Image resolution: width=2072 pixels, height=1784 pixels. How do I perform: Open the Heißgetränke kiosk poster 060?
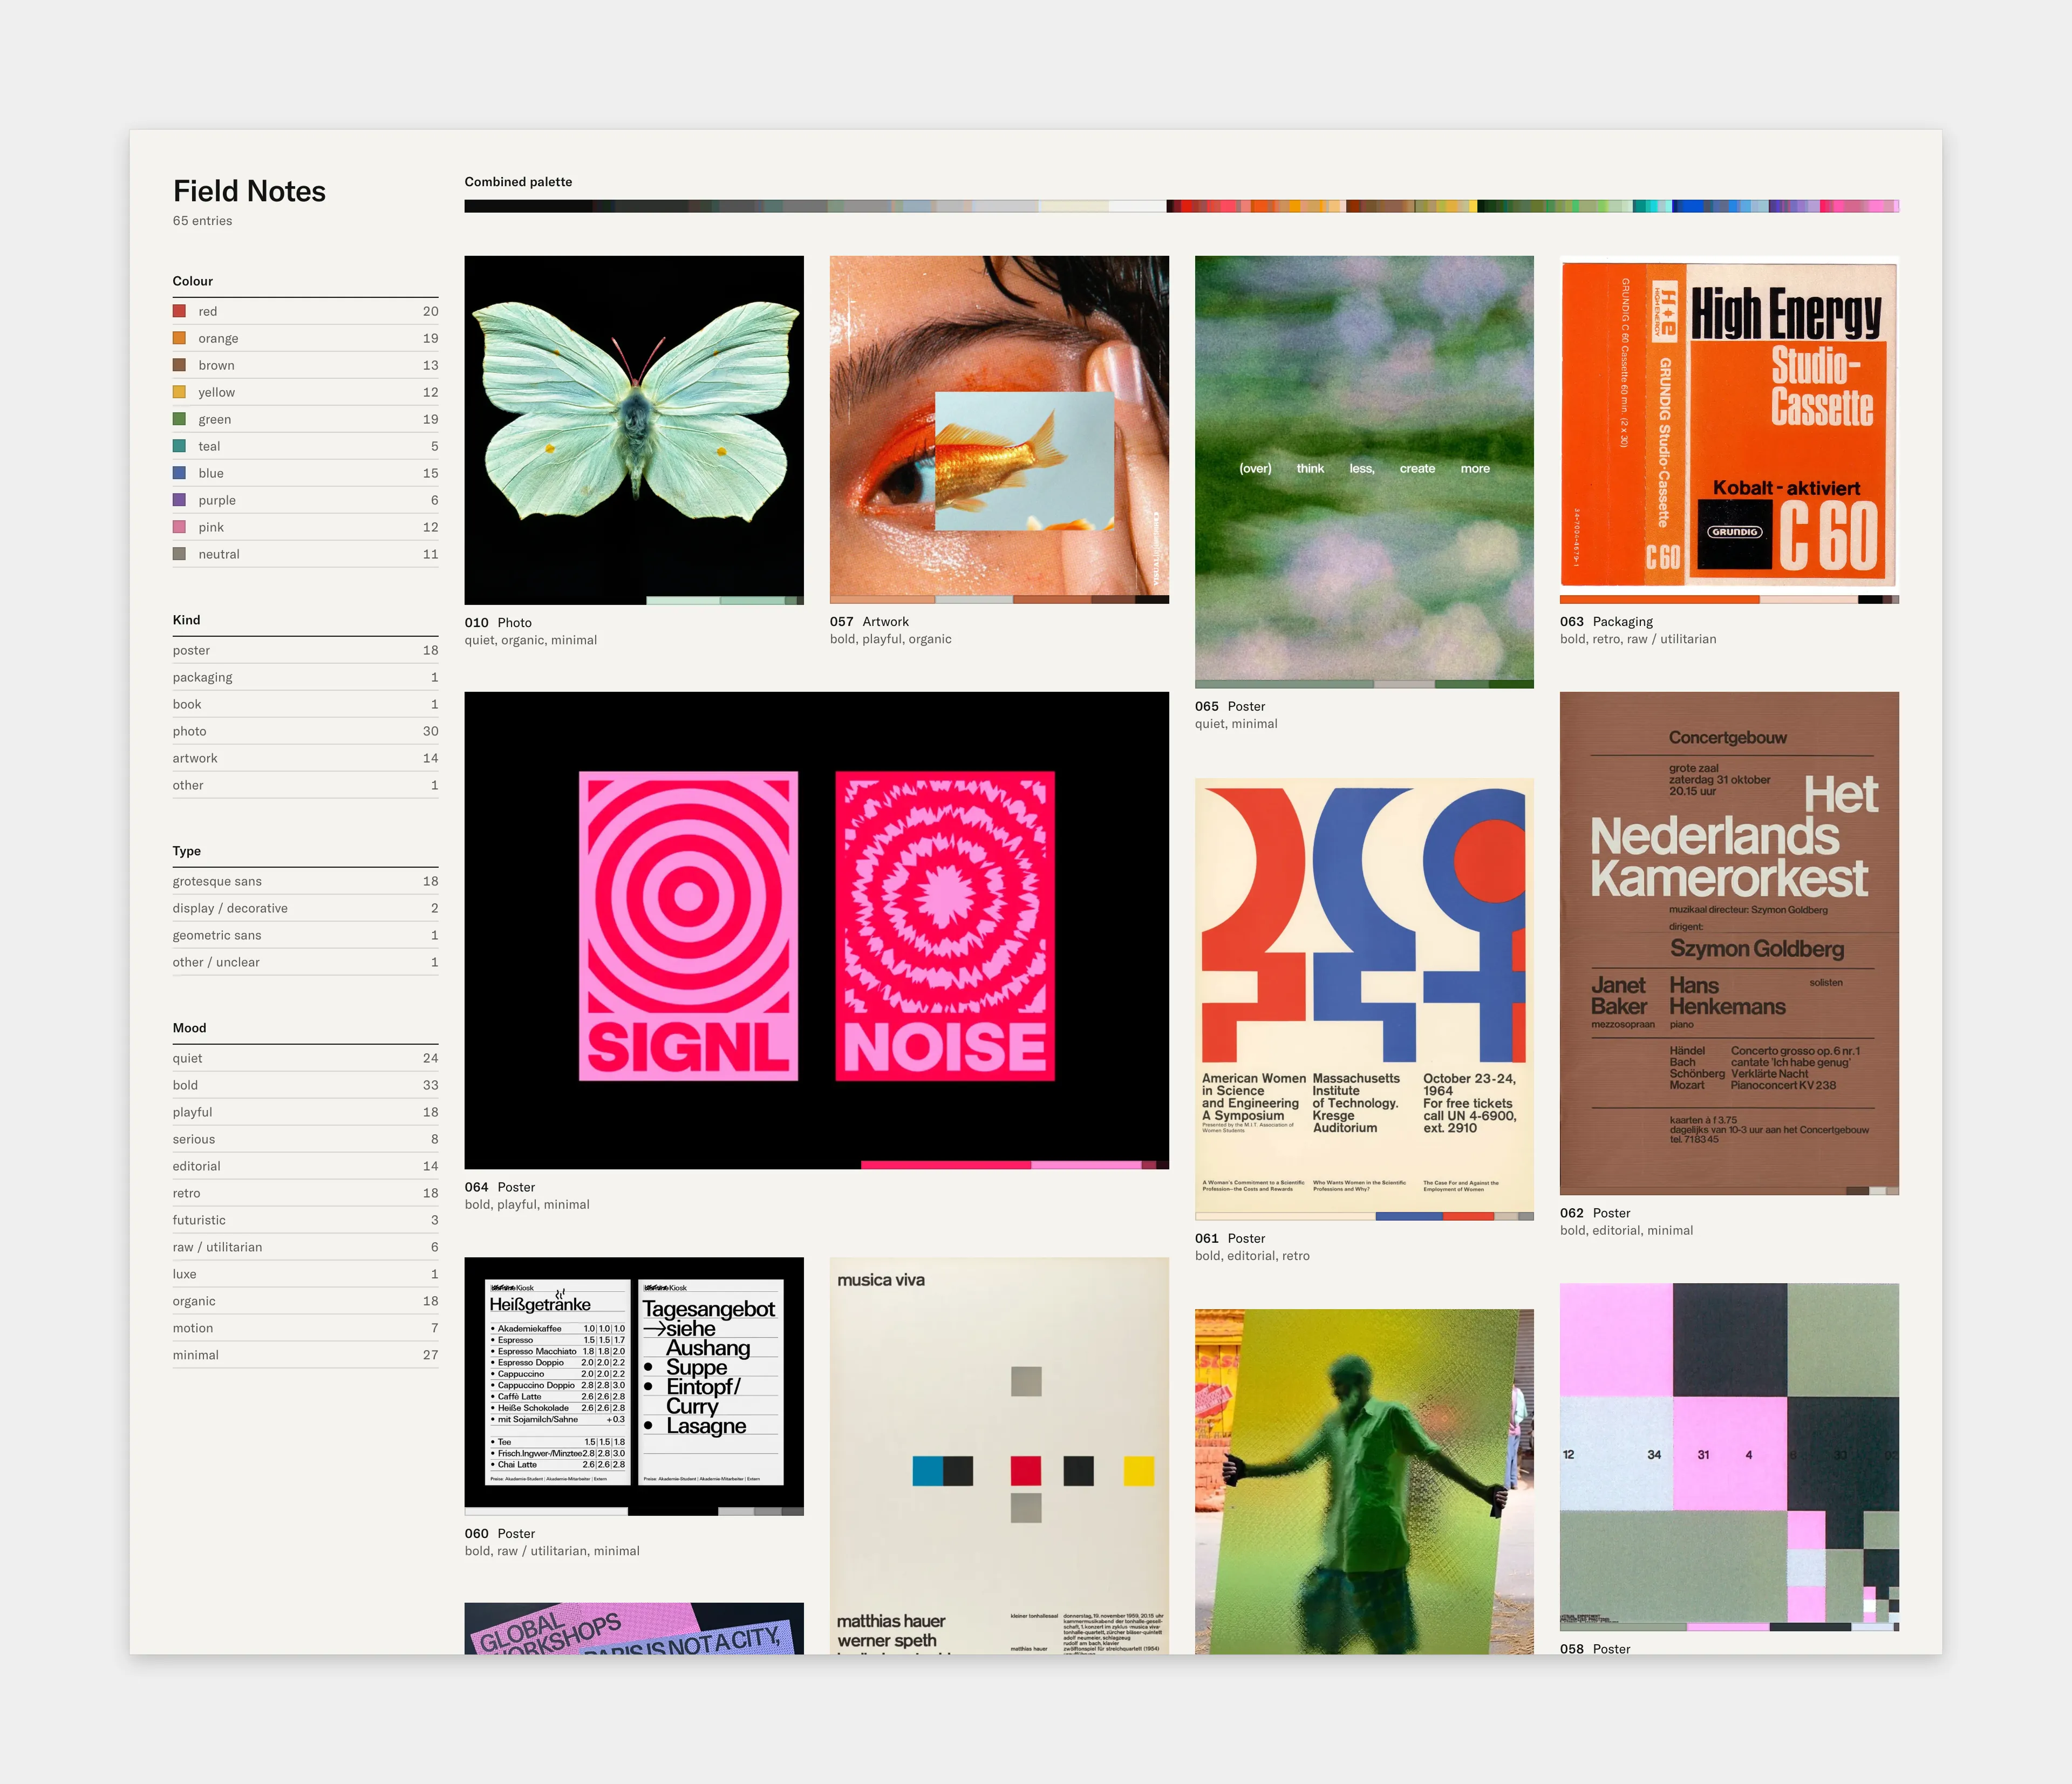click(634, 1386)
